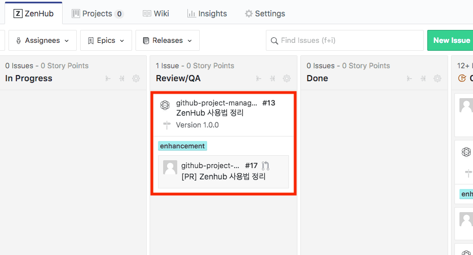The image size is (473, 255).
Task: Click the In Progress pipeline title
Action: click(x=29, y=78)
